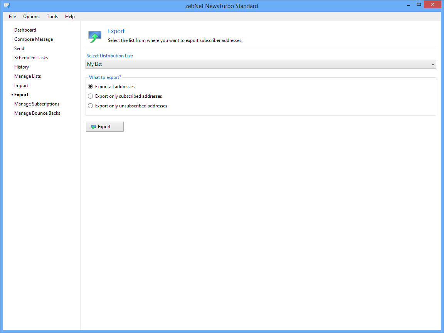Open the Options menu
Viewport: 444px width, 333px height.
coord(31,17)
